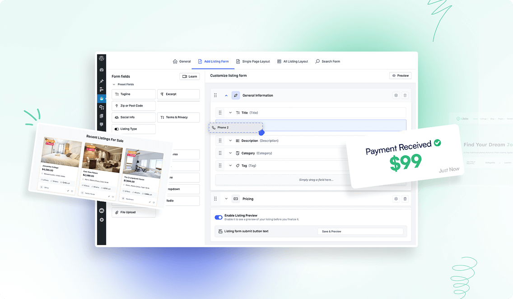Expand the Pricing section chevron
Viewport: 513px width, 299px height.
tap(226, 199)
